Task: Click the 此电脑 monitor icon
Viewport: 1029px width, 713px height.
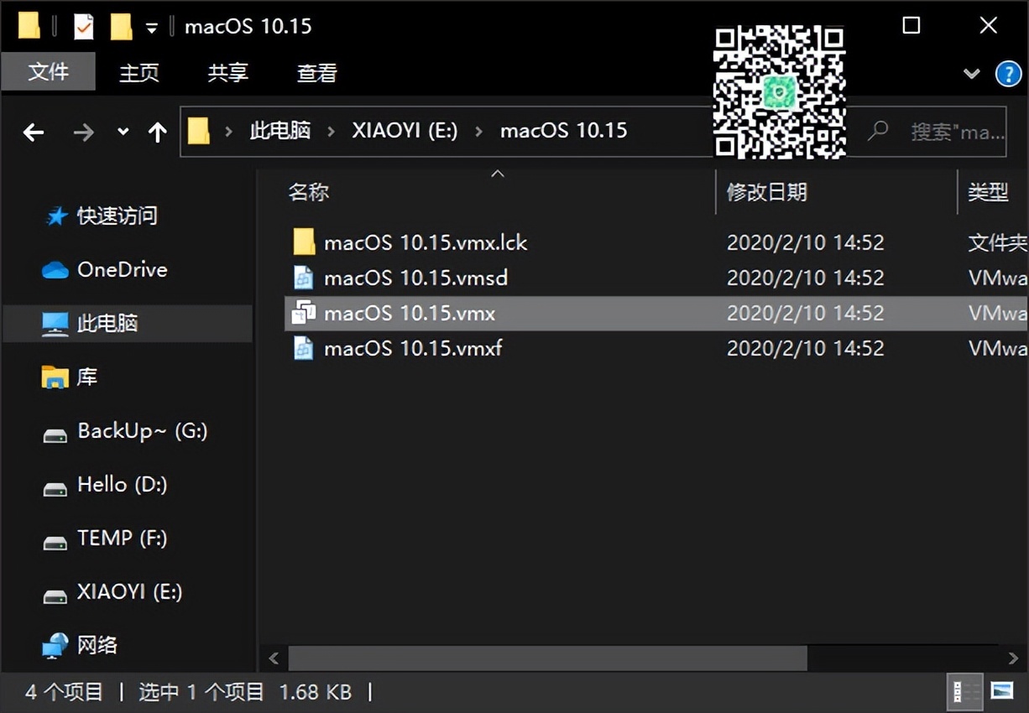Action: (x=55, y=324)
